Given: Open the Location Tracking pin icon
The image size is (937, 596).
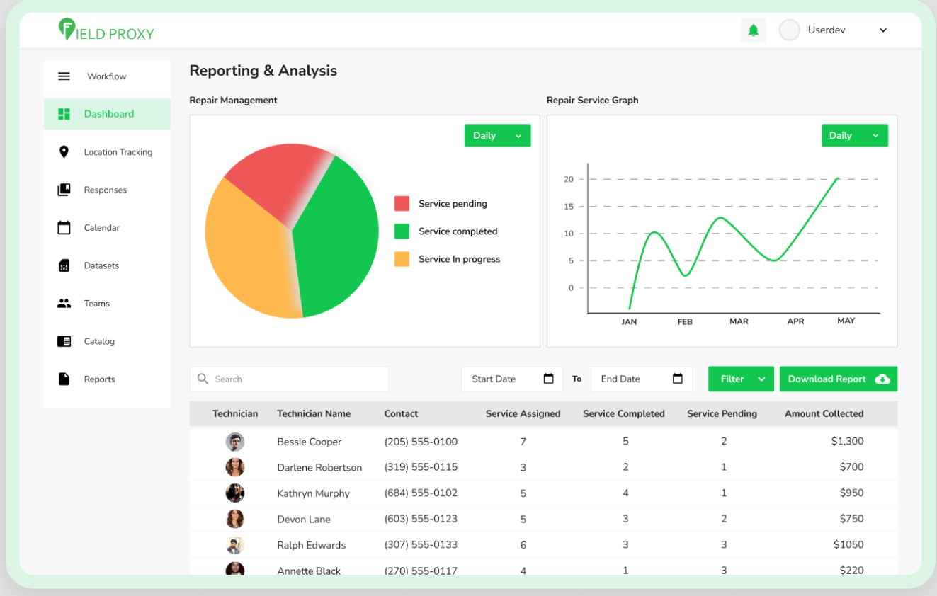Looking at the screenshot, I should point(64,152).
